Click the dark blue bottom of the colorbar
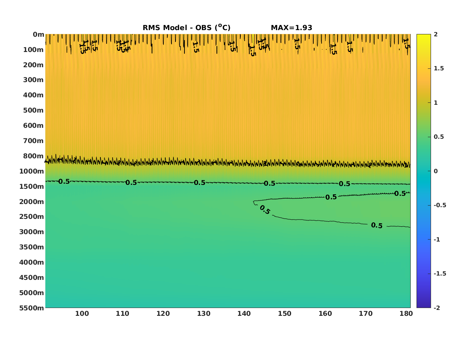The height and width of the screenshot is (342, 456). [x=424, y=305]
